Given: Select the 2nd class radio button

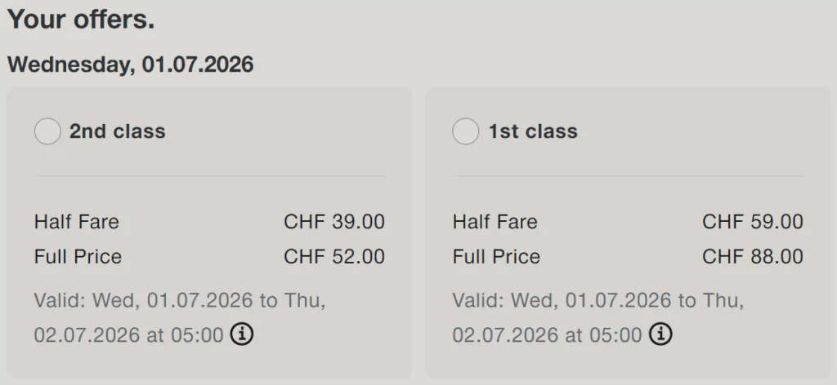Looking at the screenshot, I should (x=47, y=131).
